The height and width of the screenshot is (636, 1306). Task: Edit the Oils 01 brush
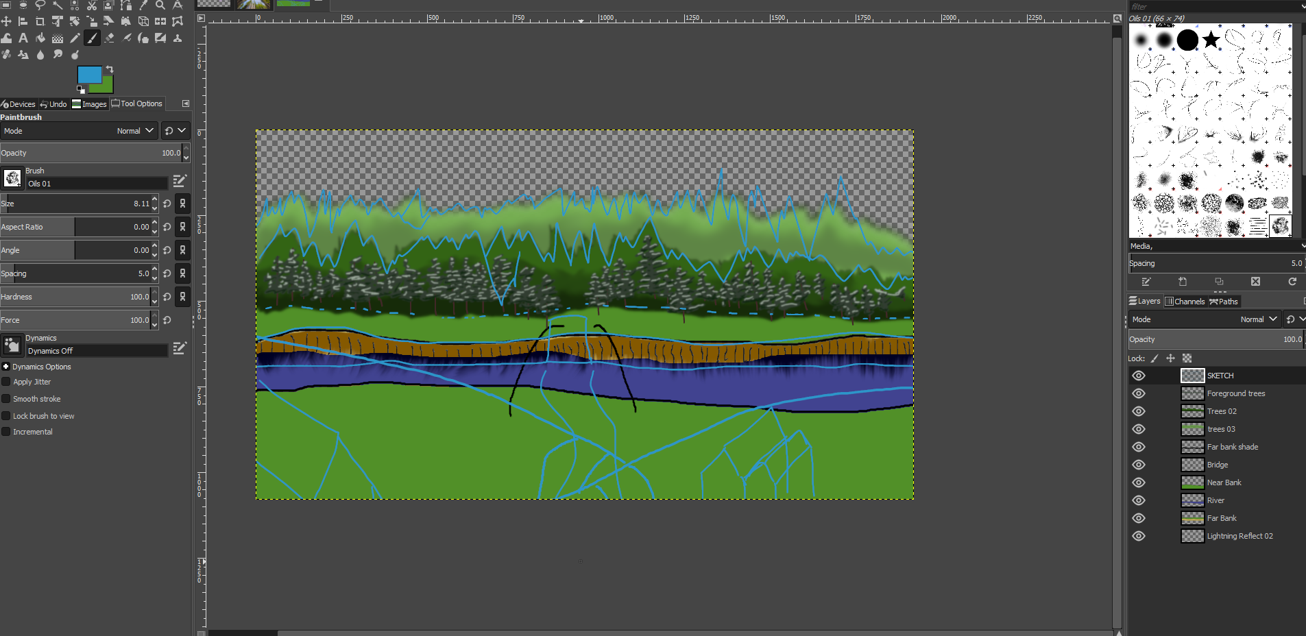[x=180, y=180]
